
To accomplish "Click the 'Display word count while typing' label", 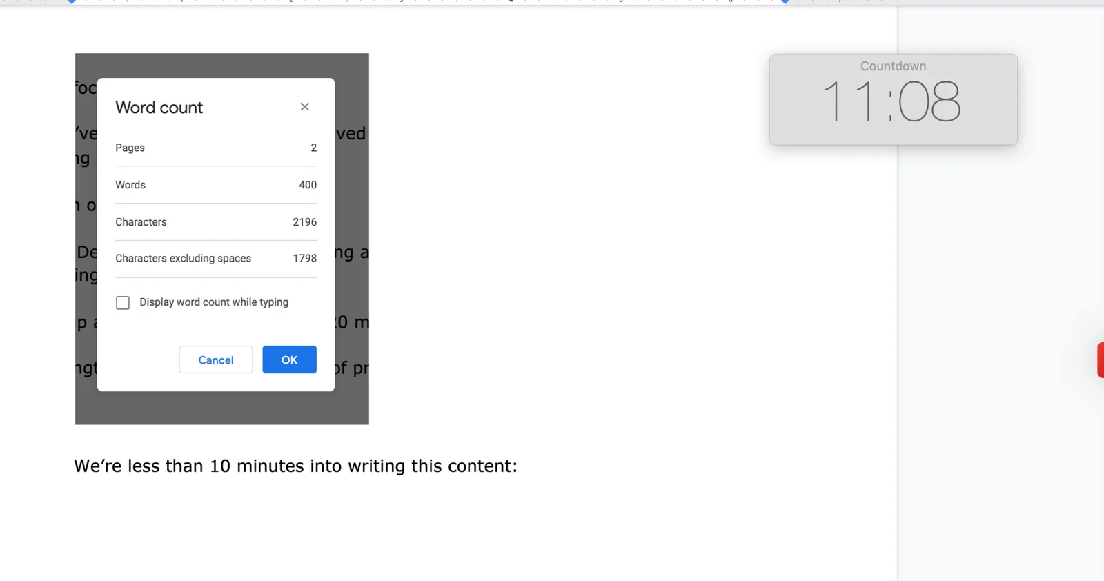I will [x=214, y=302].
